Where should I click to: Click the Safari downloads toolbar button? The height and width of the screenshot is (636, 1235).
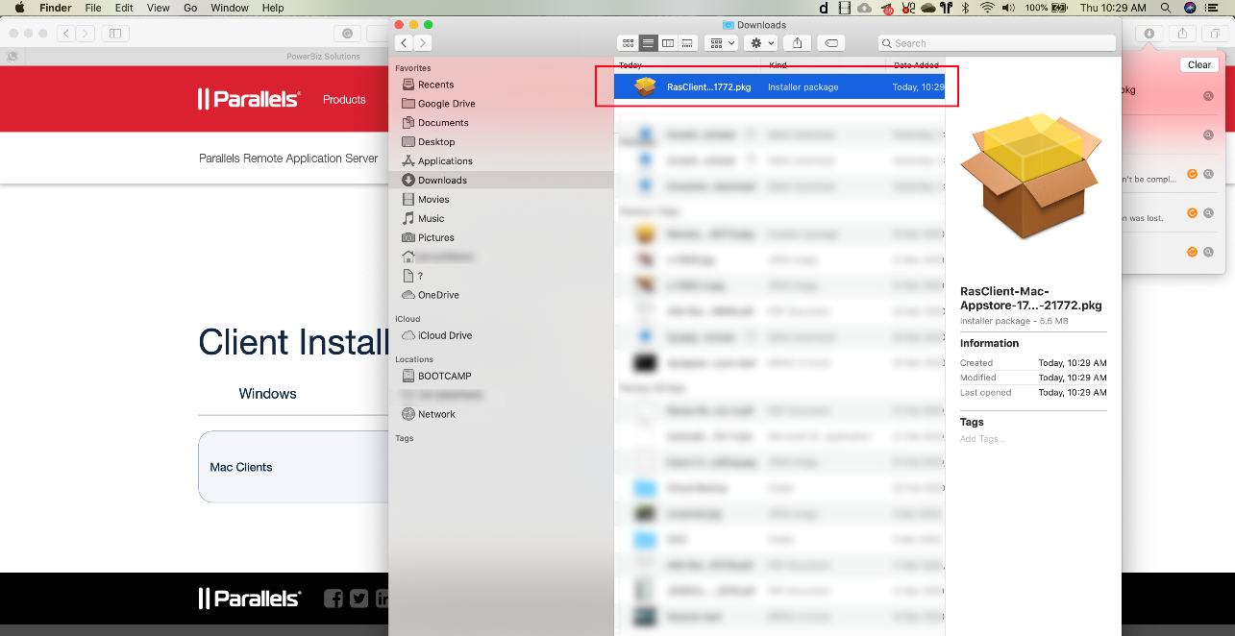click(x=1149, y=34)
